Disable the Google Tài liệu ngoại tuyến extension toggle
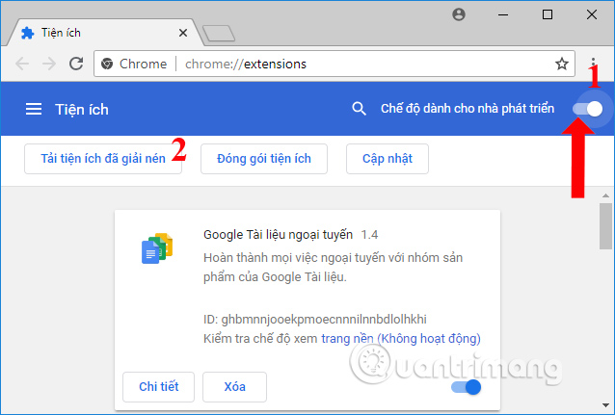The image size is (615, 415). pos(466,387)
